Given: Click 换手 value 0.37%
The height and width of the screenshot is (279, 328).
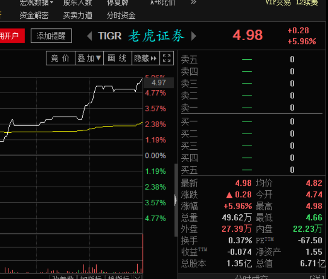Looking at the screenshot, I should 240,240.
